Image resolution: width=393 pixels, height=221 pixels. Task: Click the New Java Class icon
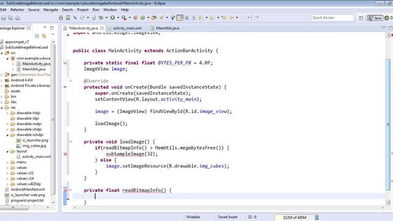142,18
